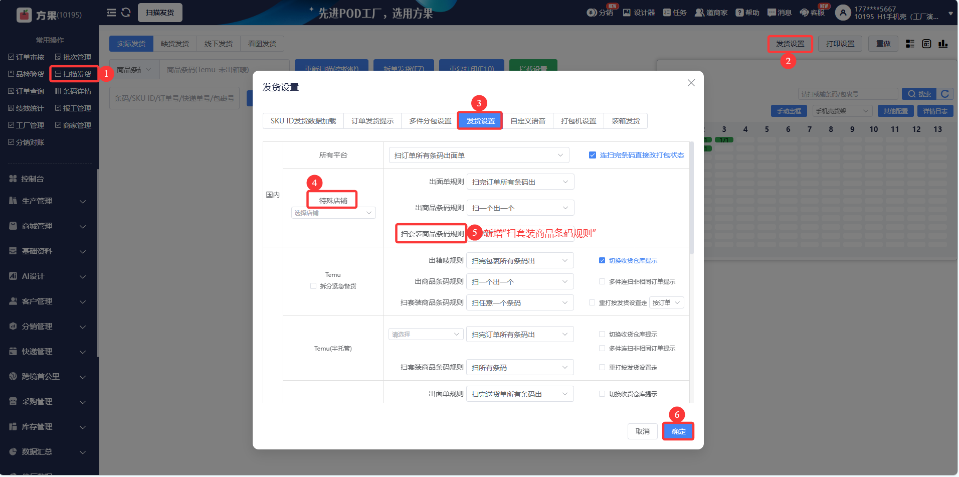Open 扫订单所有条码出面单 dropdown
Image resolution: width=959 pixels, height=477 pixels.
tap(479, 155)
